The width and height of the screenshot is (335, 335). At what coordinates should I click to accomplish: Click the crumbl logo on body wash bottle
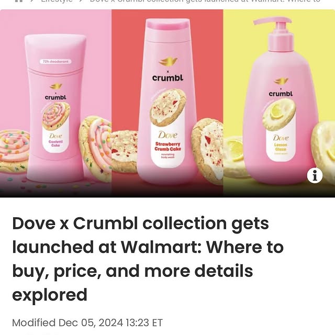[x=167, y=77]
